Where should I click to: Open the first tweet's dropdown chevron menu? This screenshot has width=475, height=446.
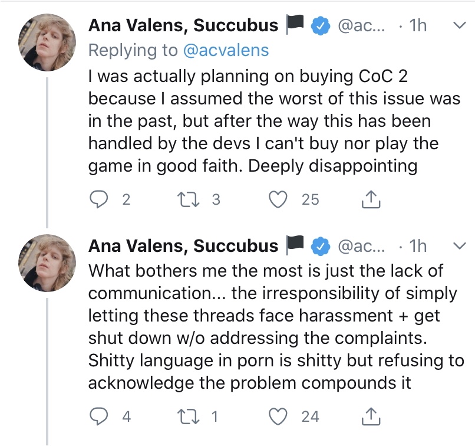click(x=458, y=25)
